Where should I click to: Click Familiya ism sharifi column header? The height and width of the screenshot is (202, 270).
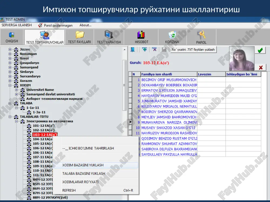[x=169, y=74]
